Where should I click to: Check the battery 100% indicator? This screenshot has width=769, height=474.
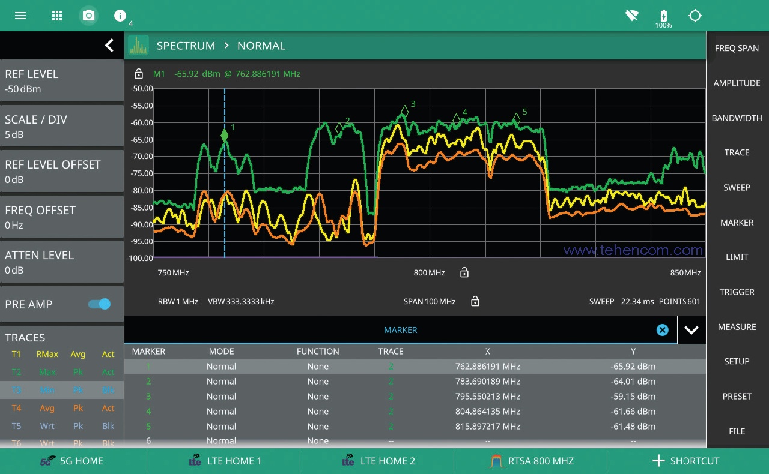click(x=663, y=18)
